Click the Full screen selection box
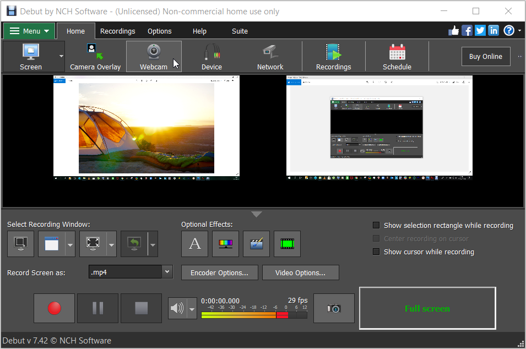The height and width of the screenshot is (349, 526). (427, 308)
